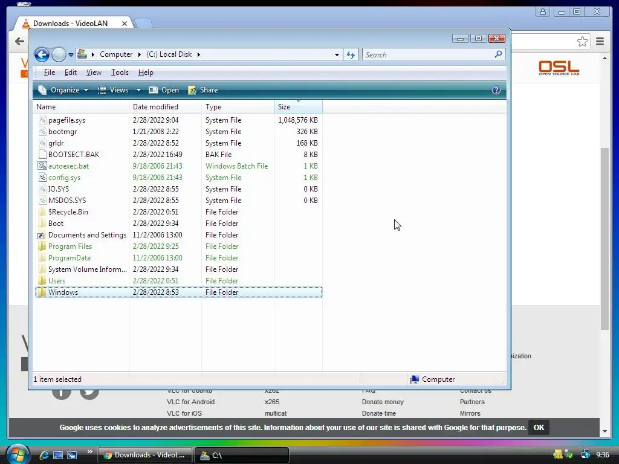Select the pagefile.sys file icon
Screen dimensions: 619x464
[42, 120]
